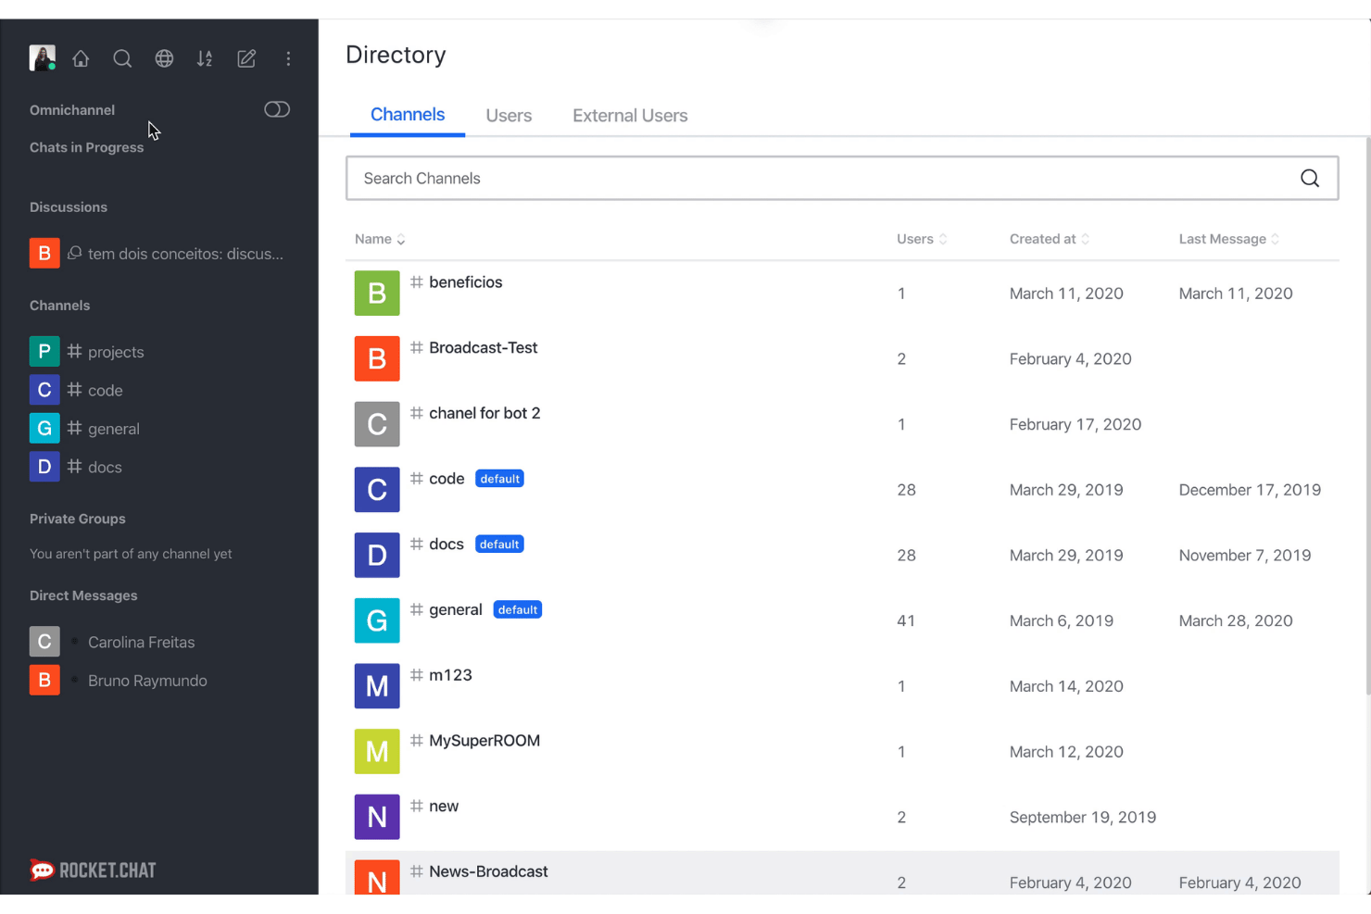Open m123 channel avatar in directory
This screenshot has width=1371, height=914.
click(377, 686)
